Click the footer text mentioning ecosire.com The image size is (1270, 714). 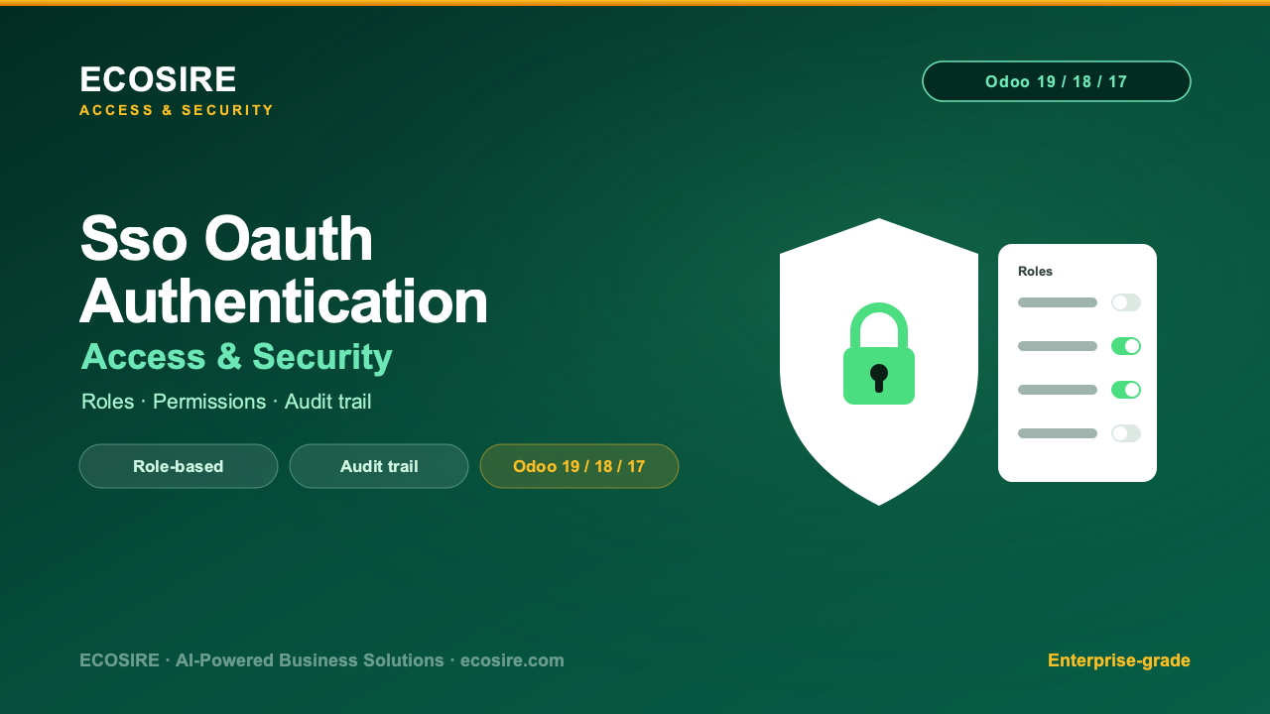pos(321,660)
